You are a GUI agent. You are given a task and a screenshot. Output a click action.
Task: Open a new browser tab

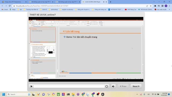click(110, 2)
